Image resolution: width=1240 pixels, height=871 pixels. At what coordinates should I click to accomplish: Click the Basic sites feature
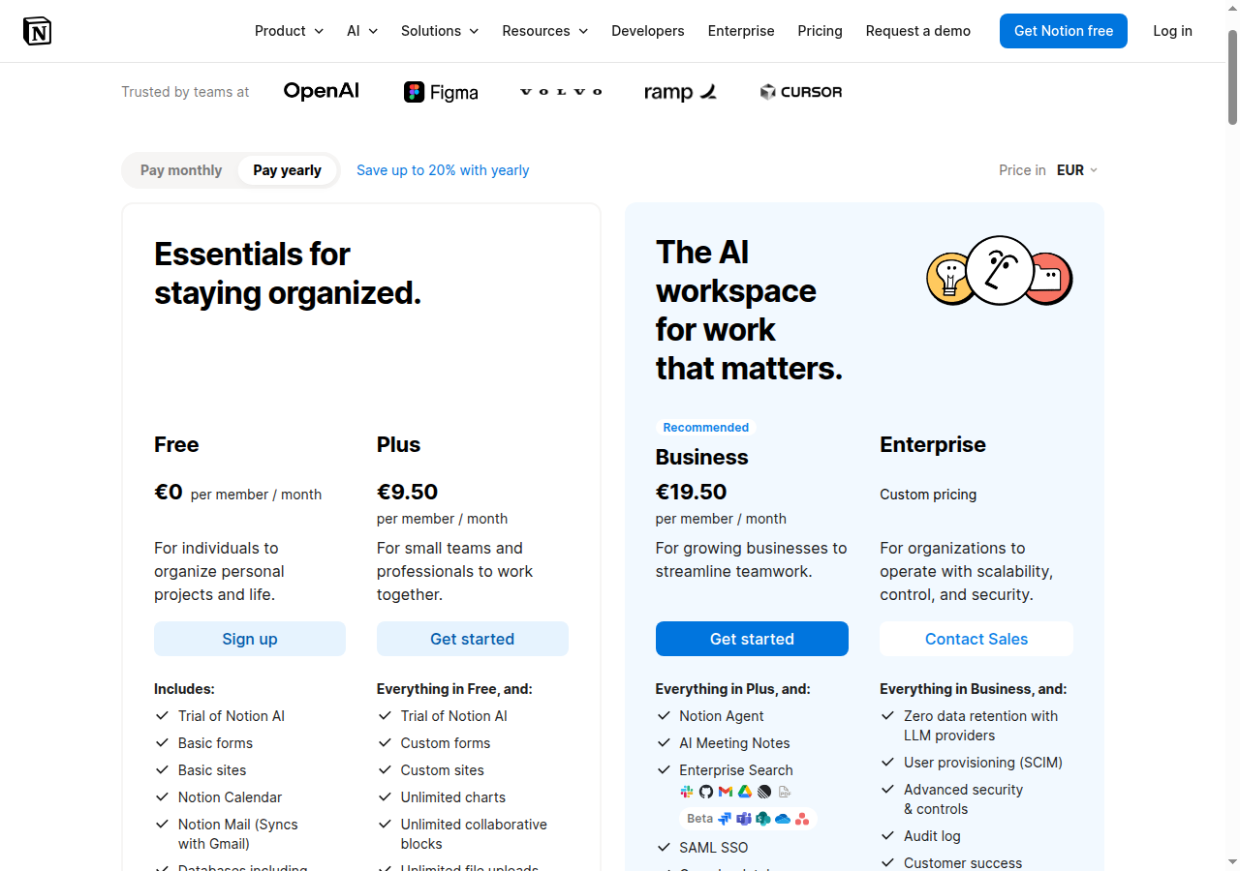click(212, 770)
